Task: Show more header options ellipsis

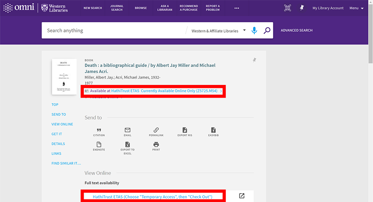Action: tap(237, 8)
